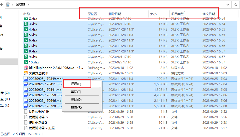Sort by 项目类型 column
This screenshot has width=240, height=137.
click(177, 14)
